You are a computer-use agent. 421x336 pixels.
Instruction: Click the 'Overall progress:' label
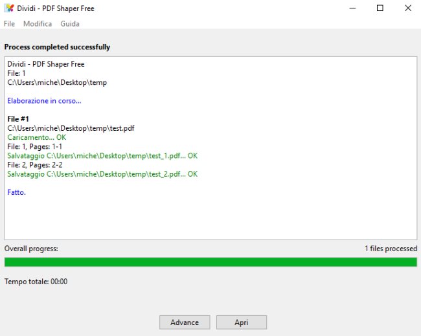point(31,249)
